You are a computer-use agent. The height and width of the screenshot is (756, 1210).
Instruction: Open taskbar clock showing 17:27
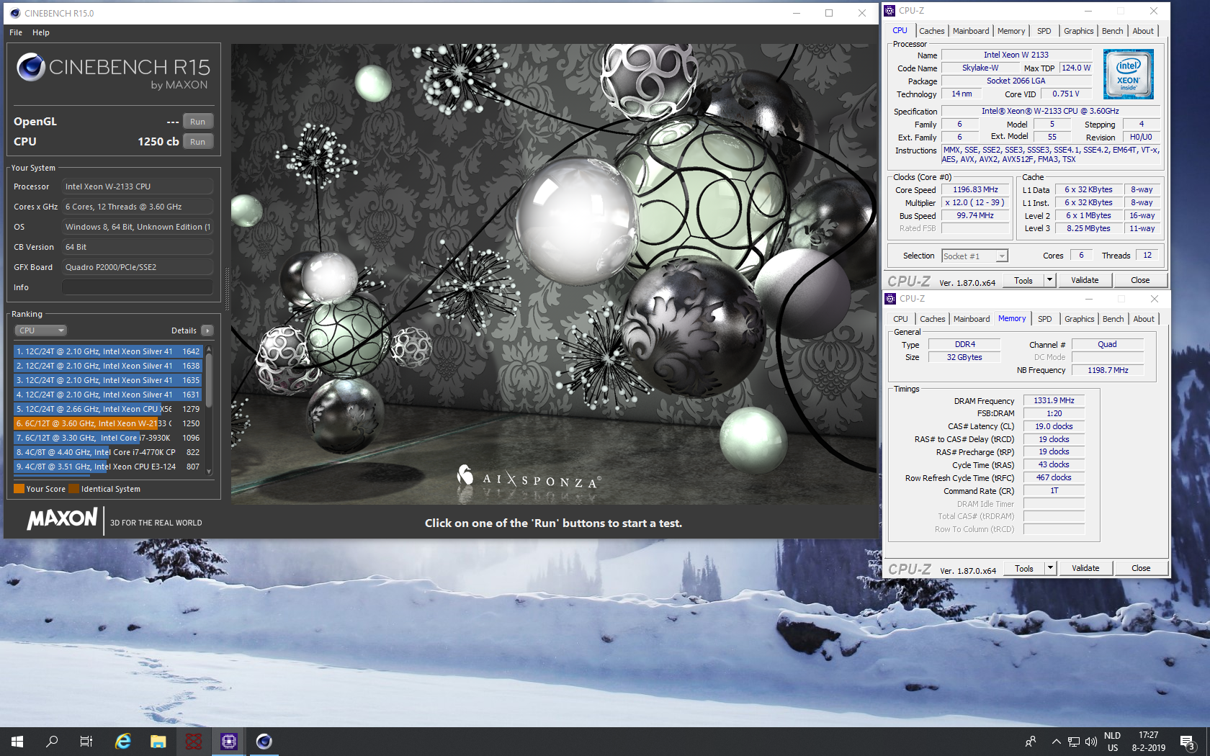pos(1149,742)
